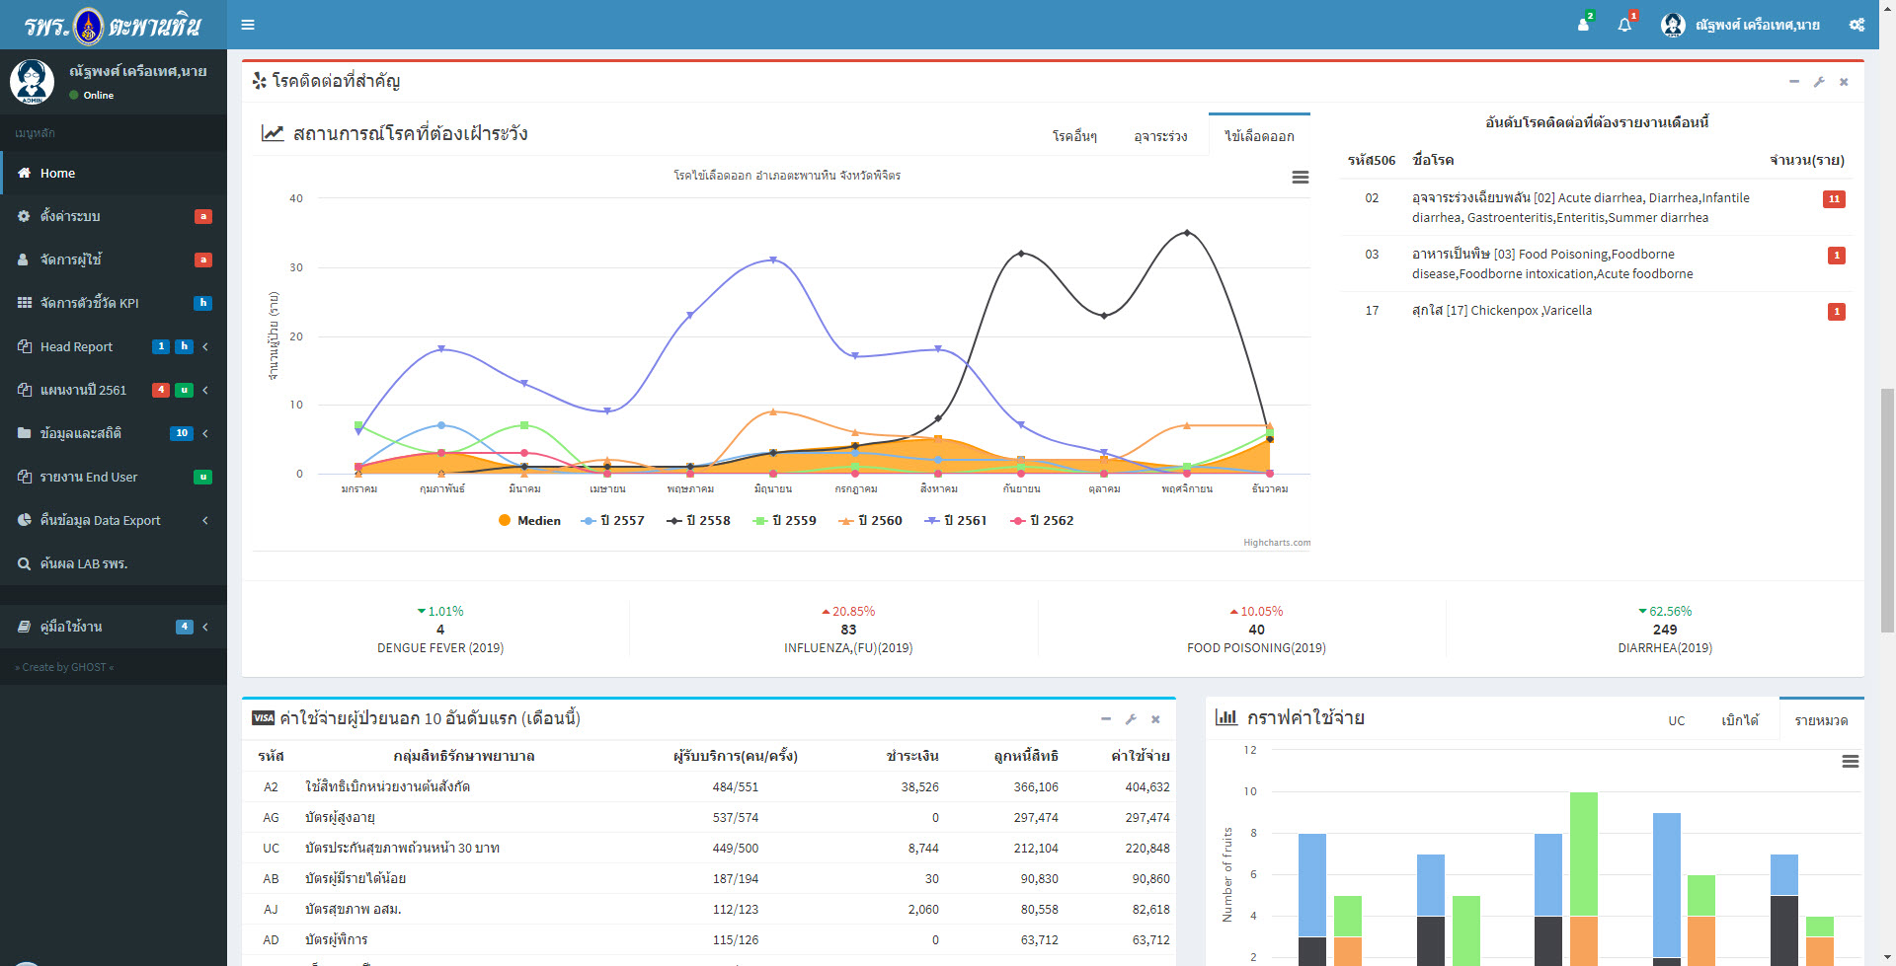Open จัดการตัวชี้วัด KPI menu item
The width and height of the screenshot is (1896, 966).
[x=114, y=303]
